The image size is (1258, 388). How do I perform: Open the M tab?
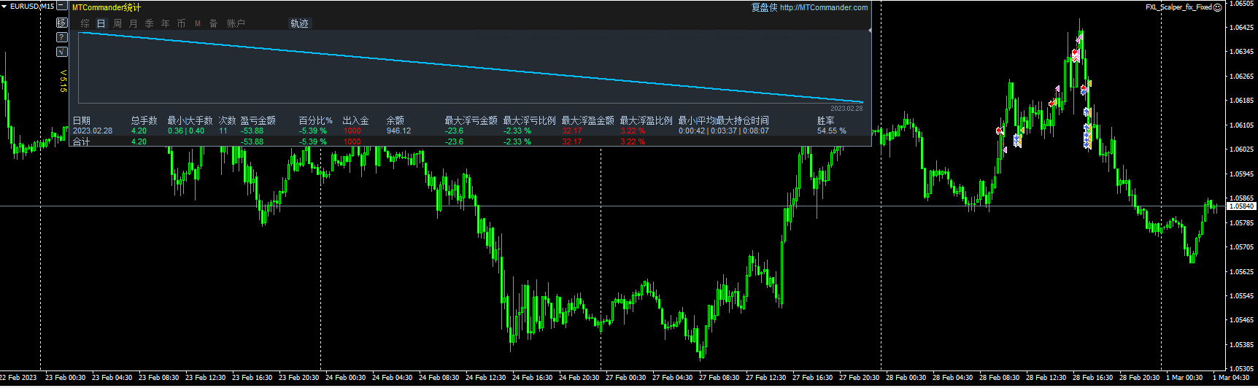click(198, 23)
